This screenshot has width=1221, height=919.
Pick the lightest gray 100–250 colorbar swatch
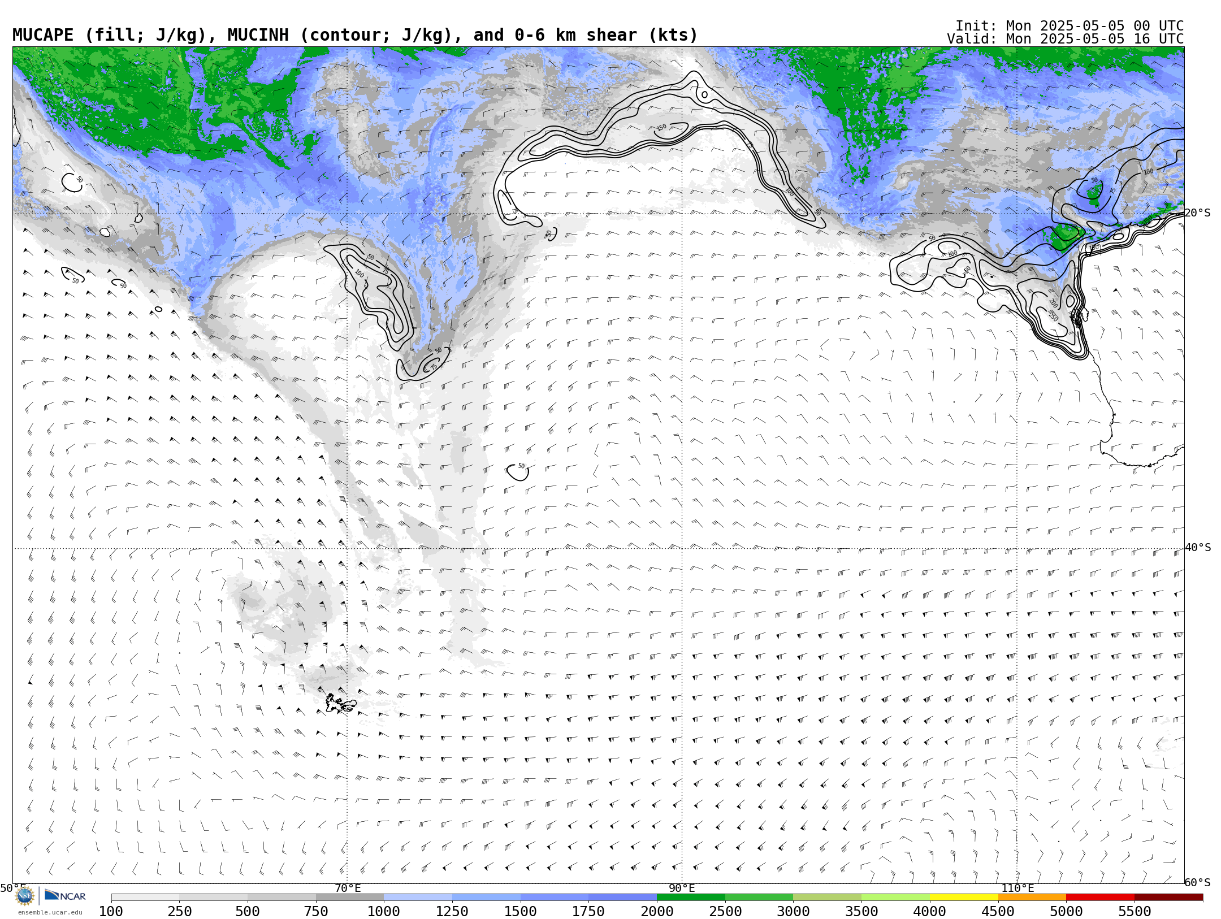point(145,898)
